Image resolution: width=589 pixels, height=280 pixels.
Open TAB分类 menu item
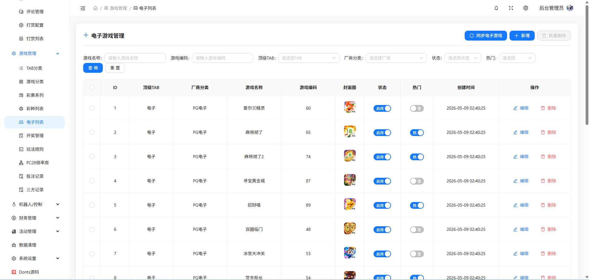[34, 68]
